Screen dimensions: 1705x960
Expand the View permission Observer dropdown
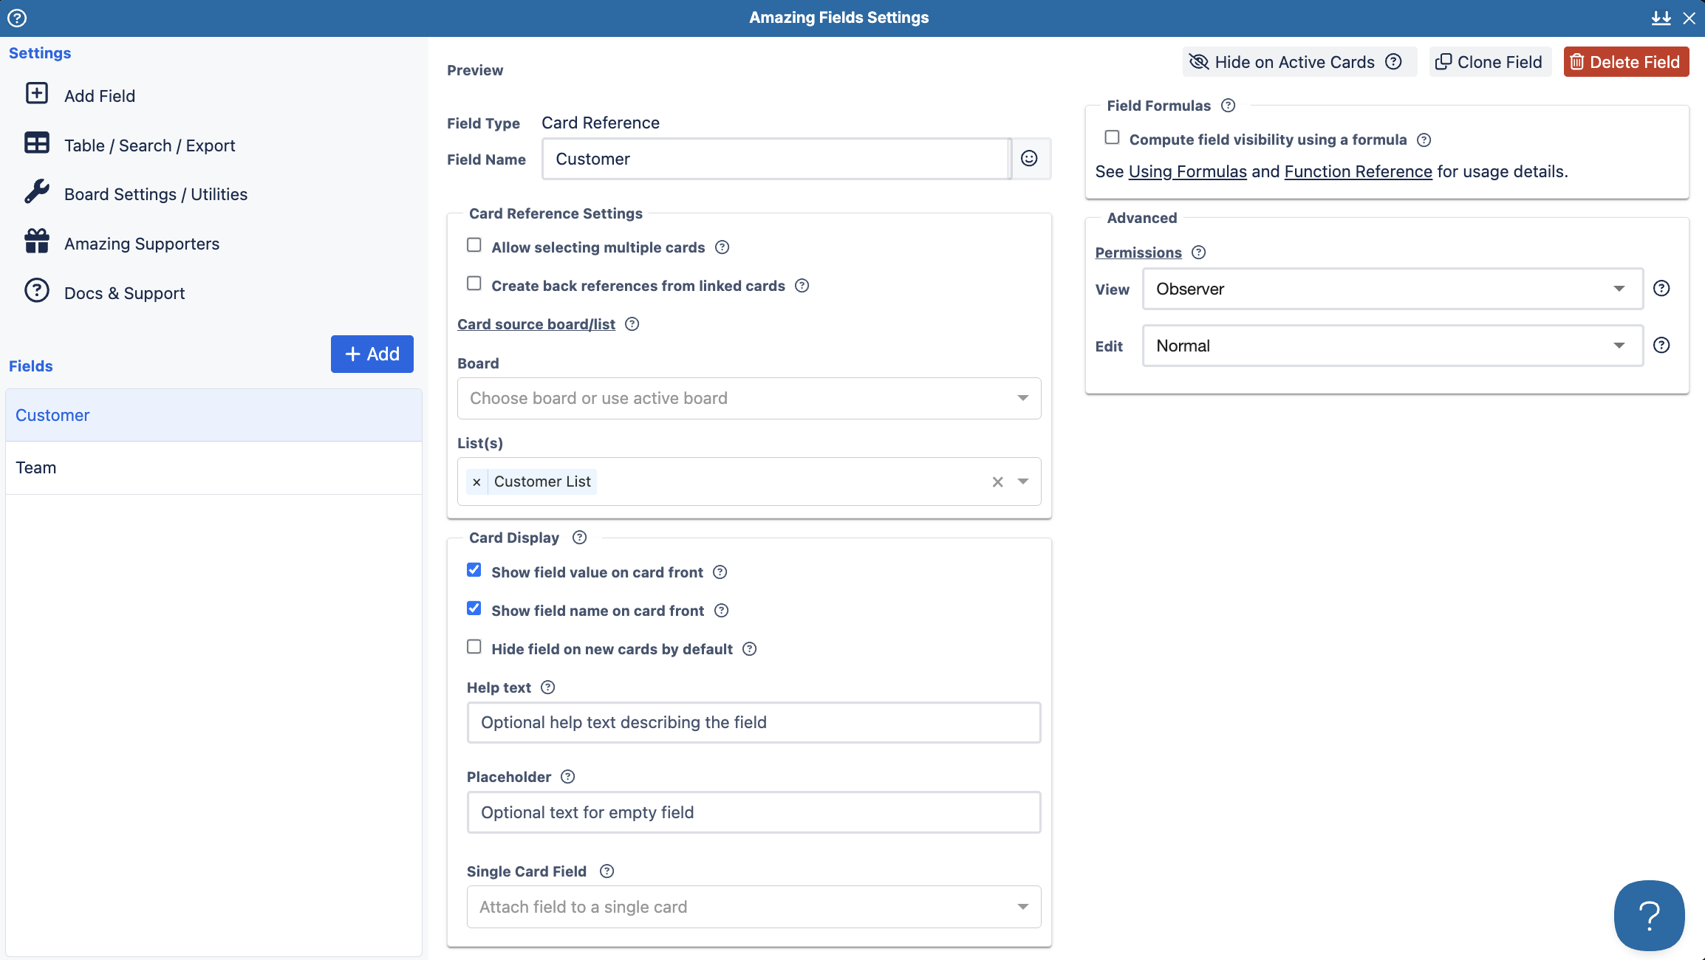tap(1392, 289)
